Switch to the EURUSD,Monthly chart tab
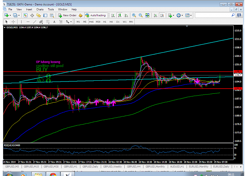 click(x=199, y=167)
